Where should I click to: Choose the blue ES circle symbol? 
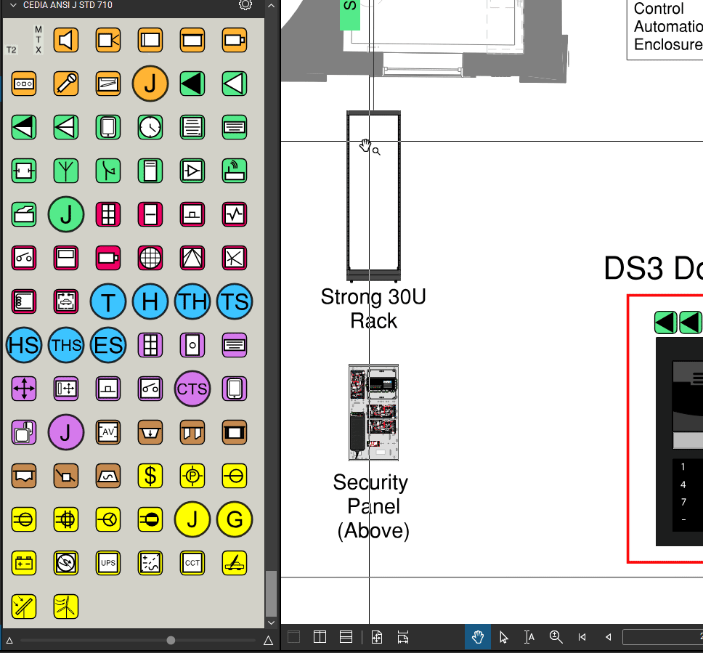click(108, 345)
